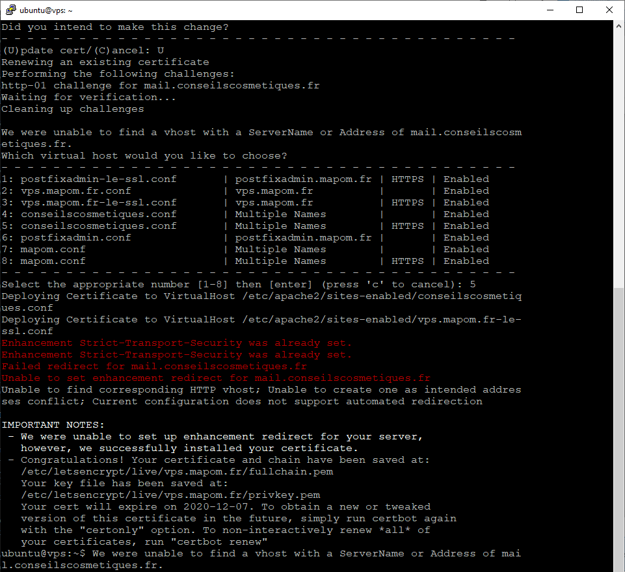Viewport: 625px width, 572px height.
Task: Open the PuTTY system menu icon
Action: click(x=10, y=10)
